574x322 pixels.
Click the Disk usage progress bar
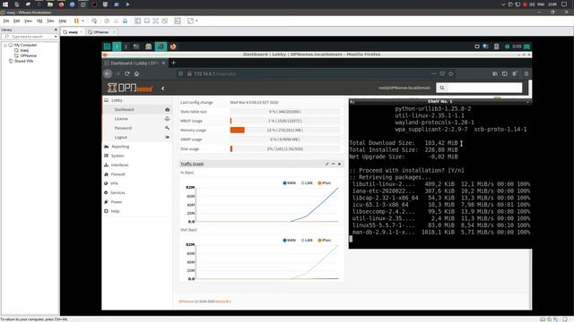tap(285, 149)
